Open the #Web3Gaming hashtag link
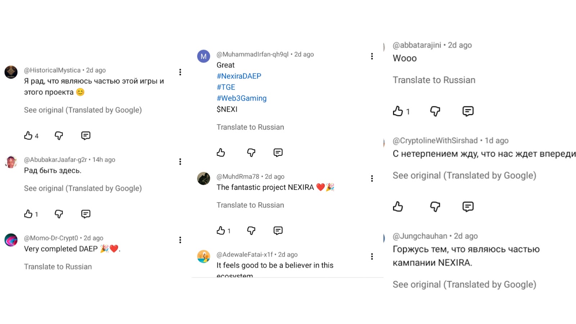 click(x=242, y=98)
